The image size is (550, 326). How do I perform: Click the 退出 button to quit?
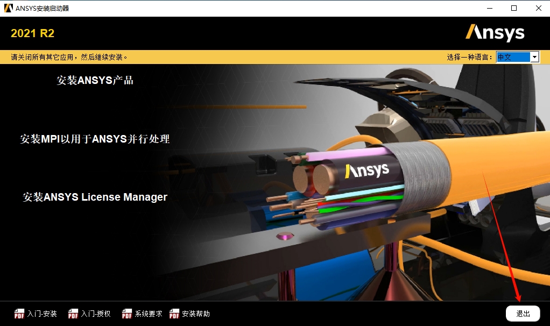tap(523, 313)
